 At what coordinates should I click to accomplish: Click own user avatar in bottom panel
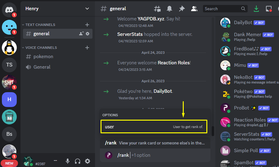(28, 161)
